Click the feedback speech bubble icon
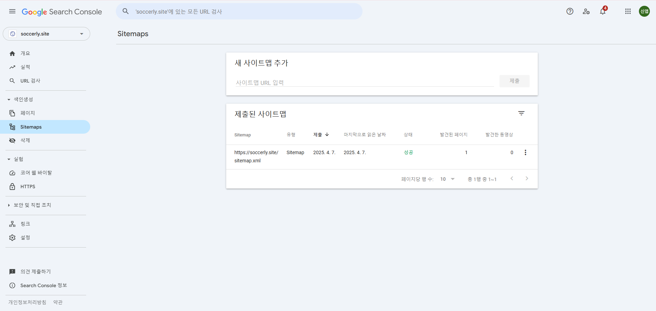Image resolution: width=656 pixels, height=311 pixels. [x=12, y=272]
